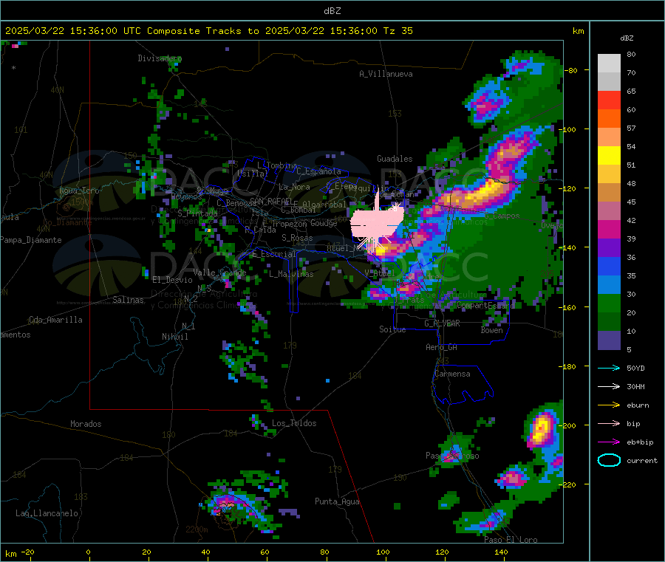665x562 pixels.
Task: Click the El_Desvio map label
Action: (172, 280)
